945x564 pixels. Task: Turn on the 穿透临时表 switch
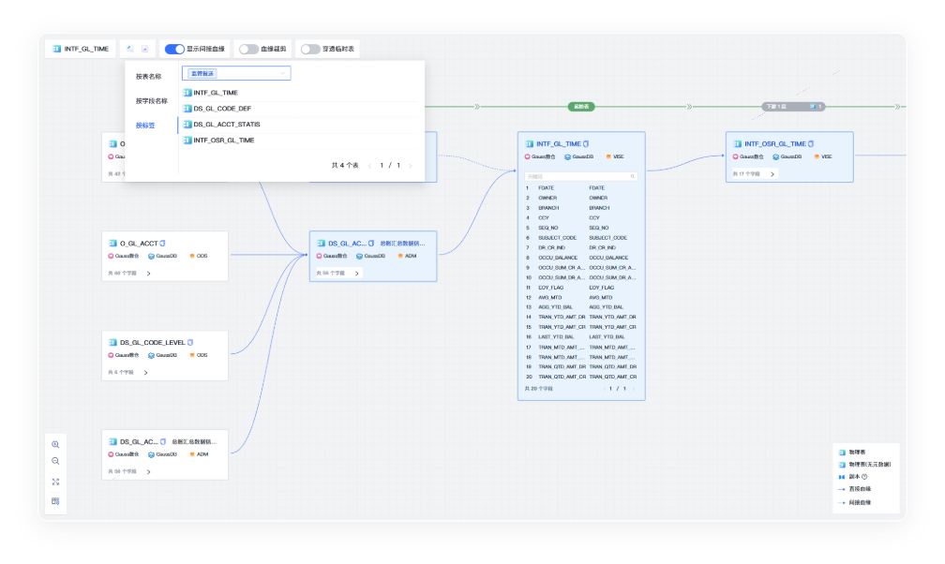click(310, 49)
